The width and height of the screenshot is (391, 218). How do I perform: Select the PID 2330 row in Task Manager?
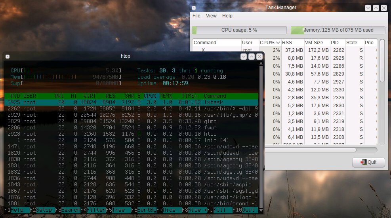(x=320, y=90)
